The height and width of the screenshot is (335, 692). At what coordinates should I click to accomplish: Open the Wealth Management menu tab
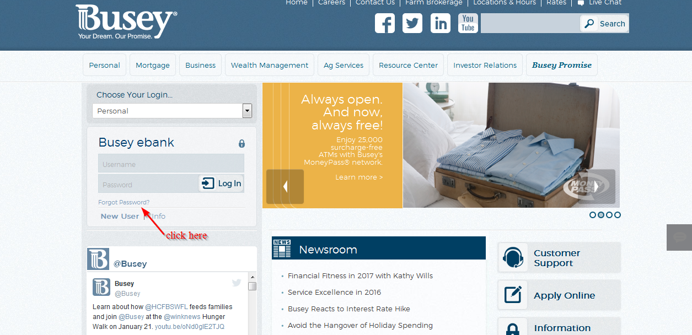(270, 65)
